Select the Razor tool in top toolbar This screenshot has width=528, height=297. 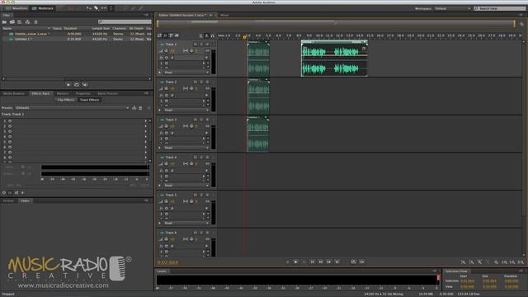[96, 8]
